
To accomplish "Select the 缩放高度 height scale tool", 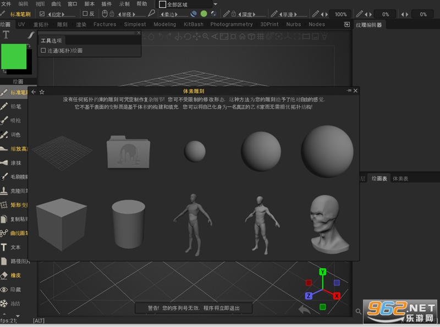I will [x=14, y=148].
